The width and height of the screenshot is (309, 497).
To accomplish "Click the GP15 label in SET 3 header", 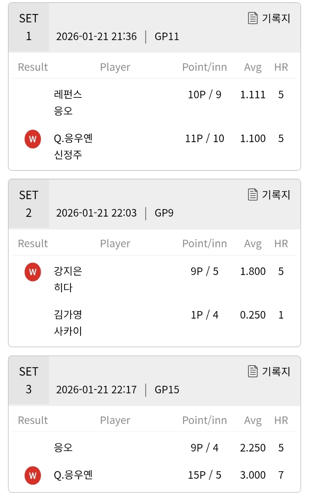I will [x=167, y=390].
